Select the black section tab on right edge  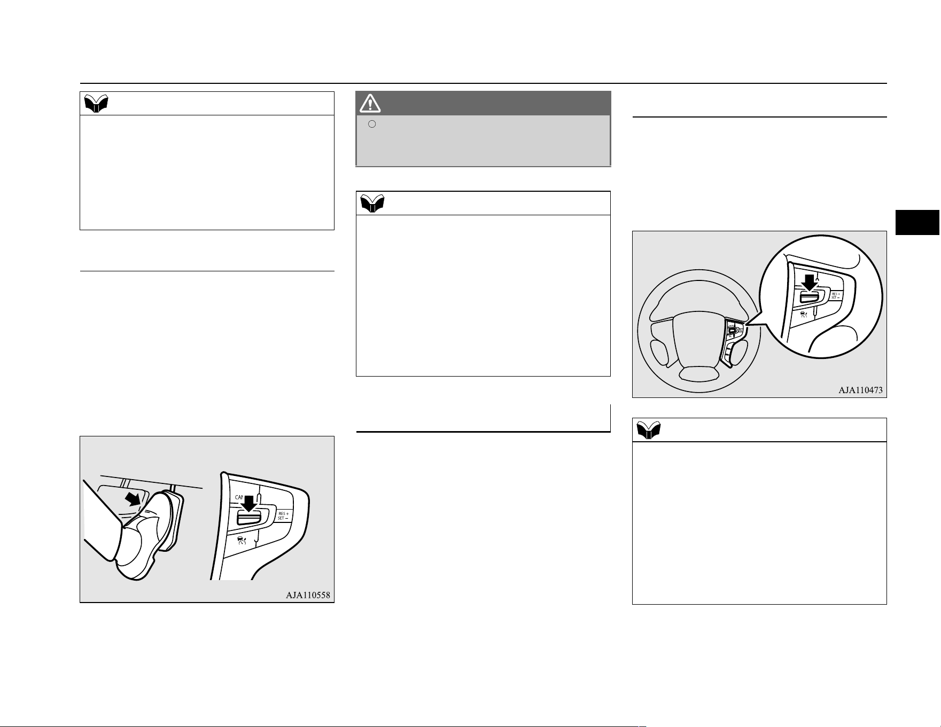918,223
